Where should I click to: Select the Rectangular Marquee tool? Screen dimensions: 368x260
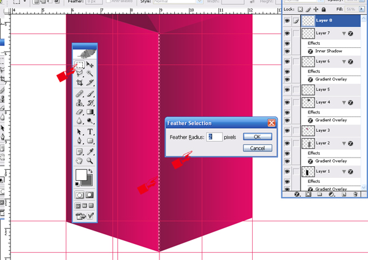[80, 64]
